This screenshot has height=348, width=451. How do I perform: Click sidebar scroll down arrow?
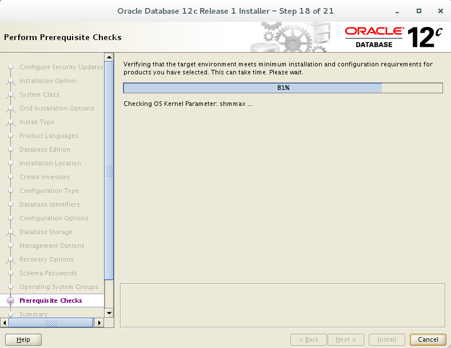tap(109, 313)
